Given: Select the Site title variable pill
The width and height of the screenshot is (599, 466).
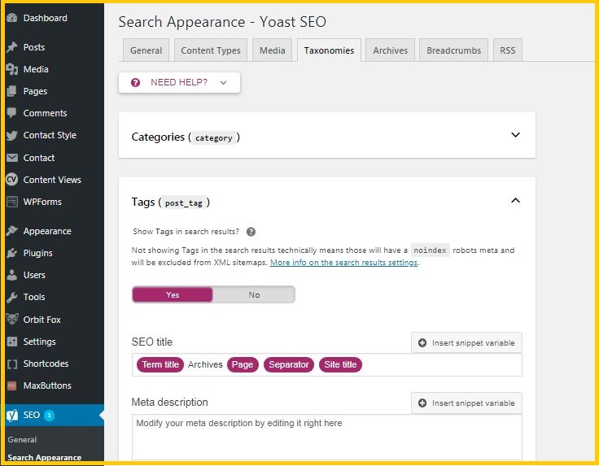Looking at the screenshot, I should click(x=340, y=364).
